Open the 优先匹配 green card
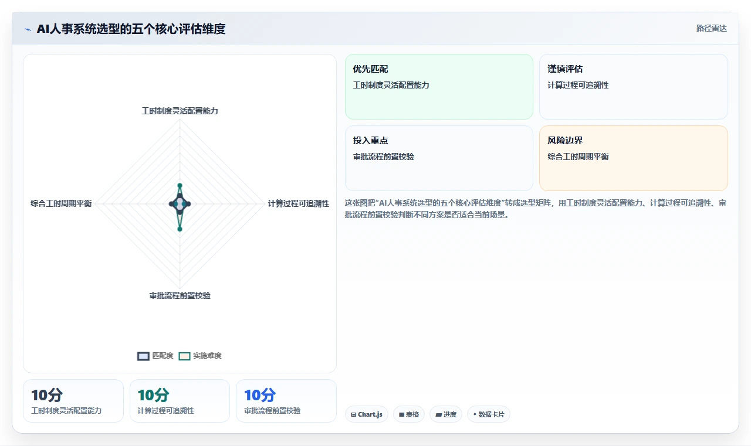 tap(439, 87)
